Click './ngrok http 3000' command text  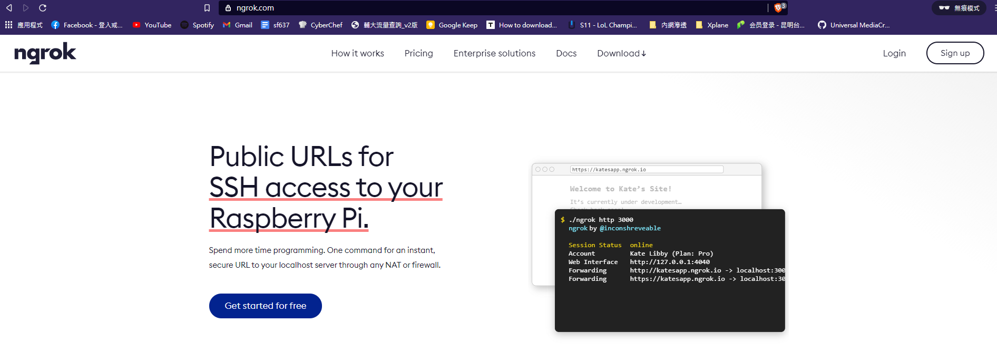coord(601,220)
